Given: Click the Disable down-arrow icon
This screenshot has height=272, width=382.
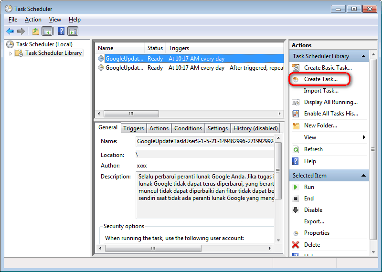Looking at the screenshot, I should 296,210.
